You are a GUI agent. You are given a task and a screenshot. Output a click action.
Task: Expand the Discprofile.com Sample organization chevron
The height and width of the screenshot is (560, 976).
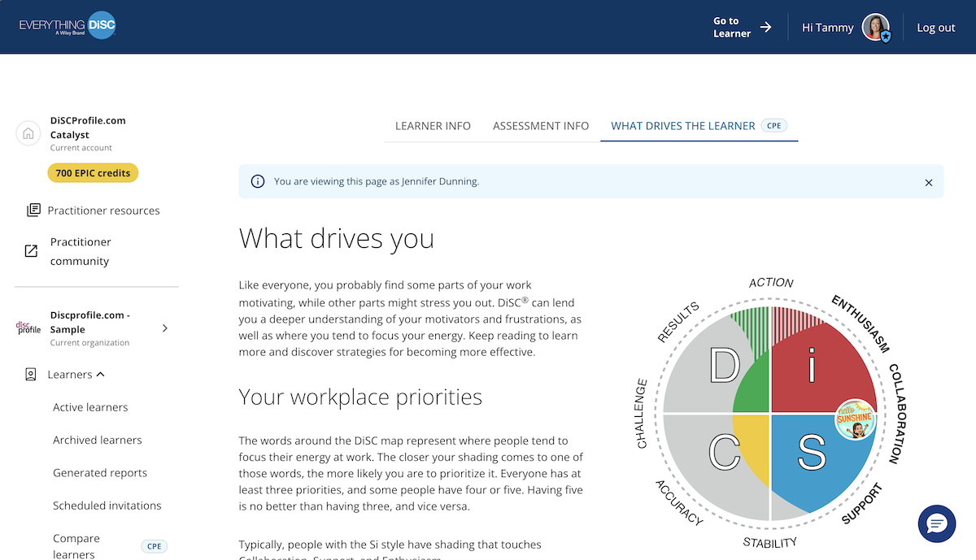tap(165, 328)
